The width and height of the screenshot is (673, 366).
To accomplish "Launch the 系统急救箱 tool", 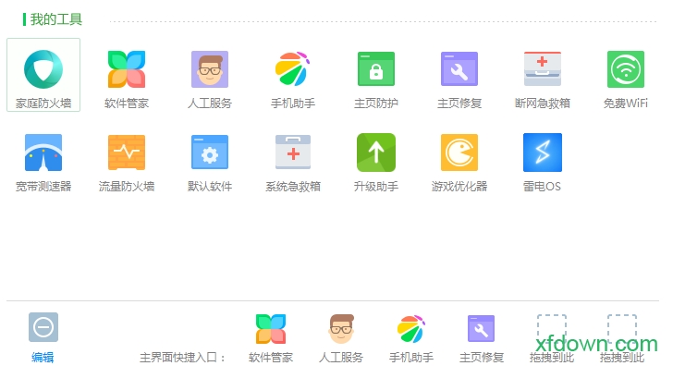I will pos(293,152).
